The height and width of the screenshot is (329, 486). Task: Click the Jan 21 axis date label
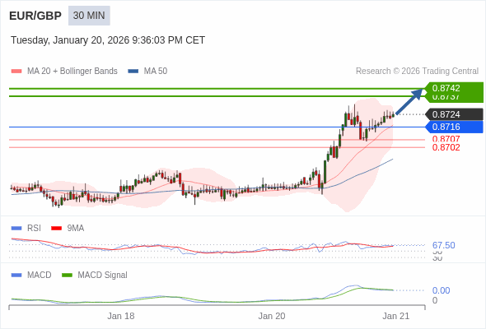[396, 316]
